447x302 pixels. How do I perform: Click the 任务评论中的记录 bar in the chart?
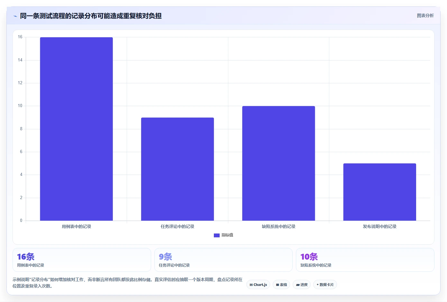coord(178,169)
